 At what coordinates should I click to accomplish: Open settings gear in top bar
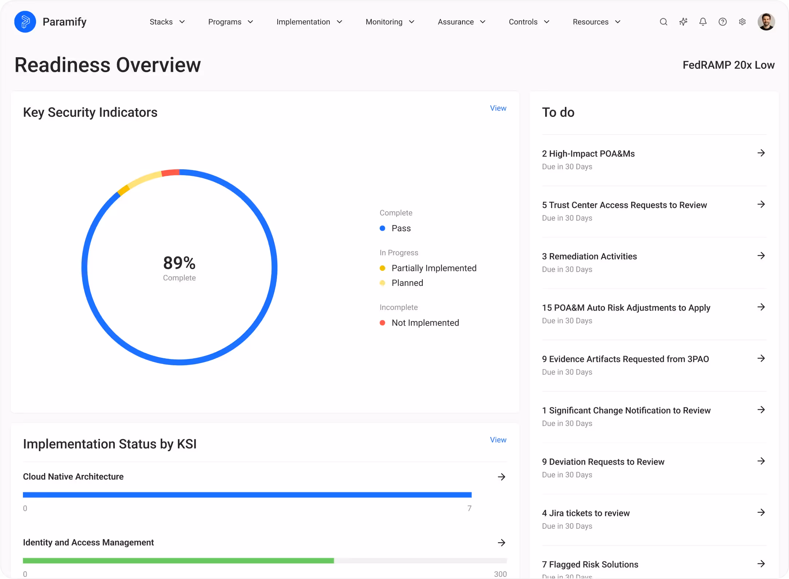[x=742, y=22]
